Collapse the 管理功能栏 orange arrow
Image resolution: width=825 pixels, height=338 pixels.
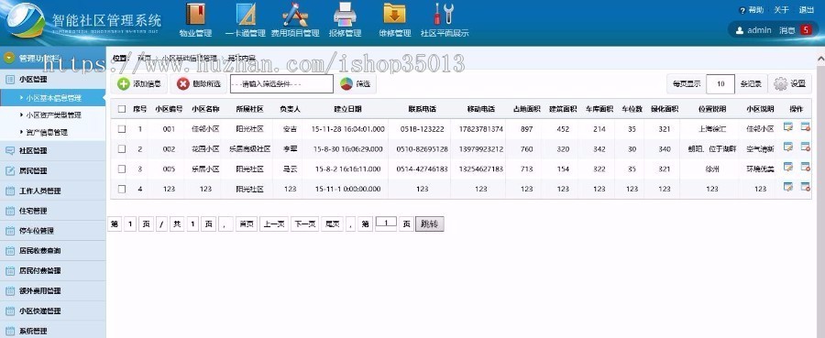coord(9,58)
